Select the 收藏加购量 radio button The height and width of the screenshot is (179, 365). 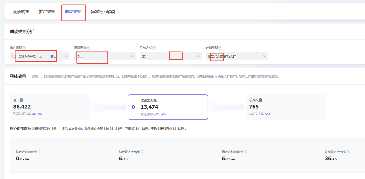click(x=133, y=107)
